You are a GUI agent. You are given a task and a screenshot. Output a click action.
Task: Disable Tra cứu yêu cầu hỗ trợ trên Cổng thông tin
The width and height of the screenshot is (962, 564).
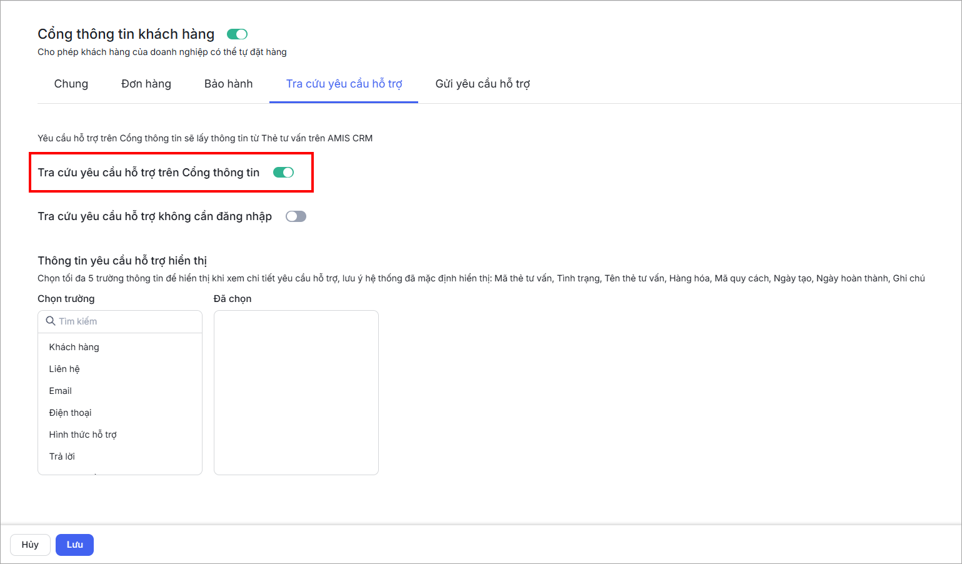[283, 173]
